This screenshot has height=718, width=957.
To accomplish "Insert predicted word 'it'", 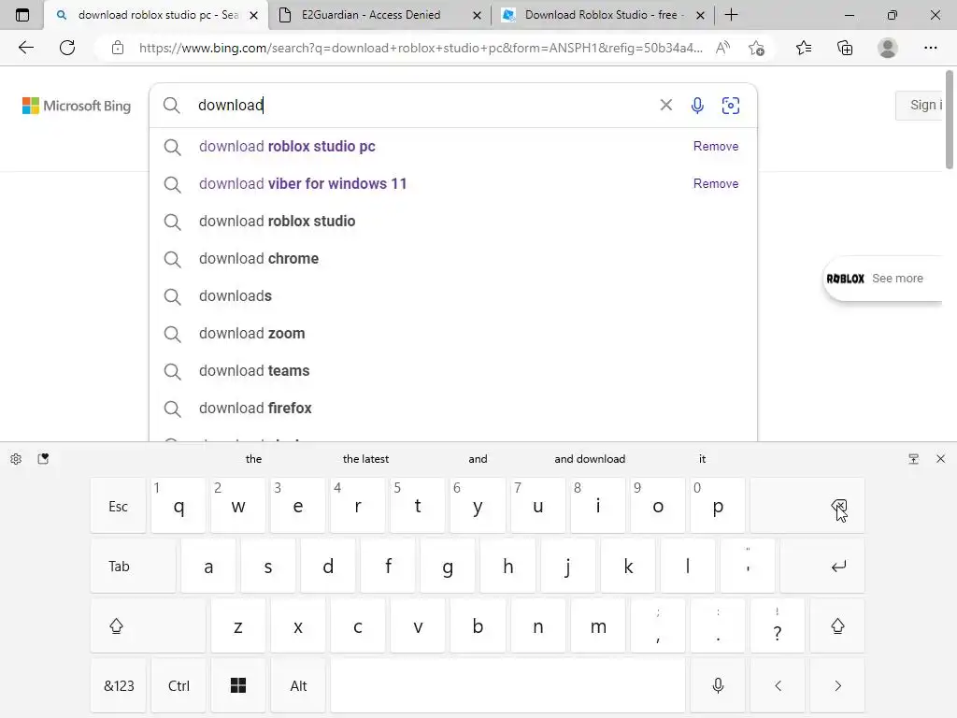I will (x=702, y=459).
